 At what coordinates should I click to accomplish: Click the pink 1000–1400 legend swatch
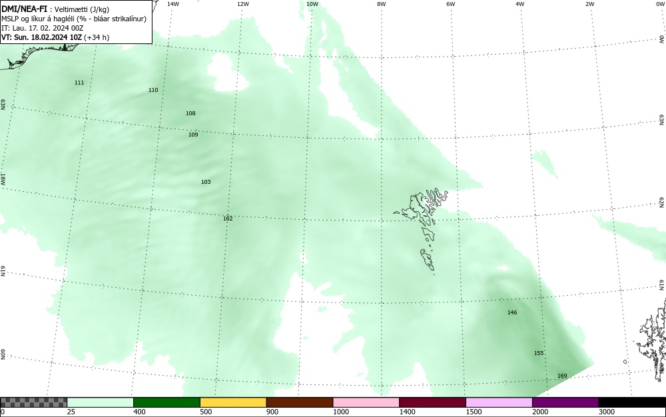(366, 402)
